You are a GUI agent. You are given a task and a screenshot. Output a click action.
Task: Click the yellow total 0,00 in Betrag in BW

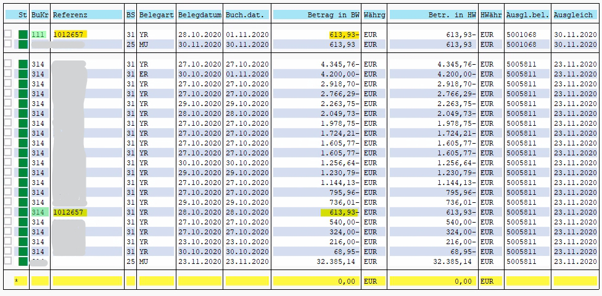[x=348, y=281]
